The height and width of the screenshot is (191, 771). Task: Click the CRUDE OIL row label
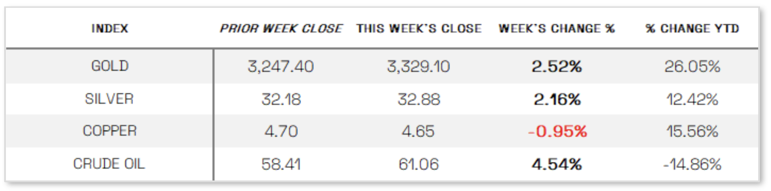click(109, 164)
